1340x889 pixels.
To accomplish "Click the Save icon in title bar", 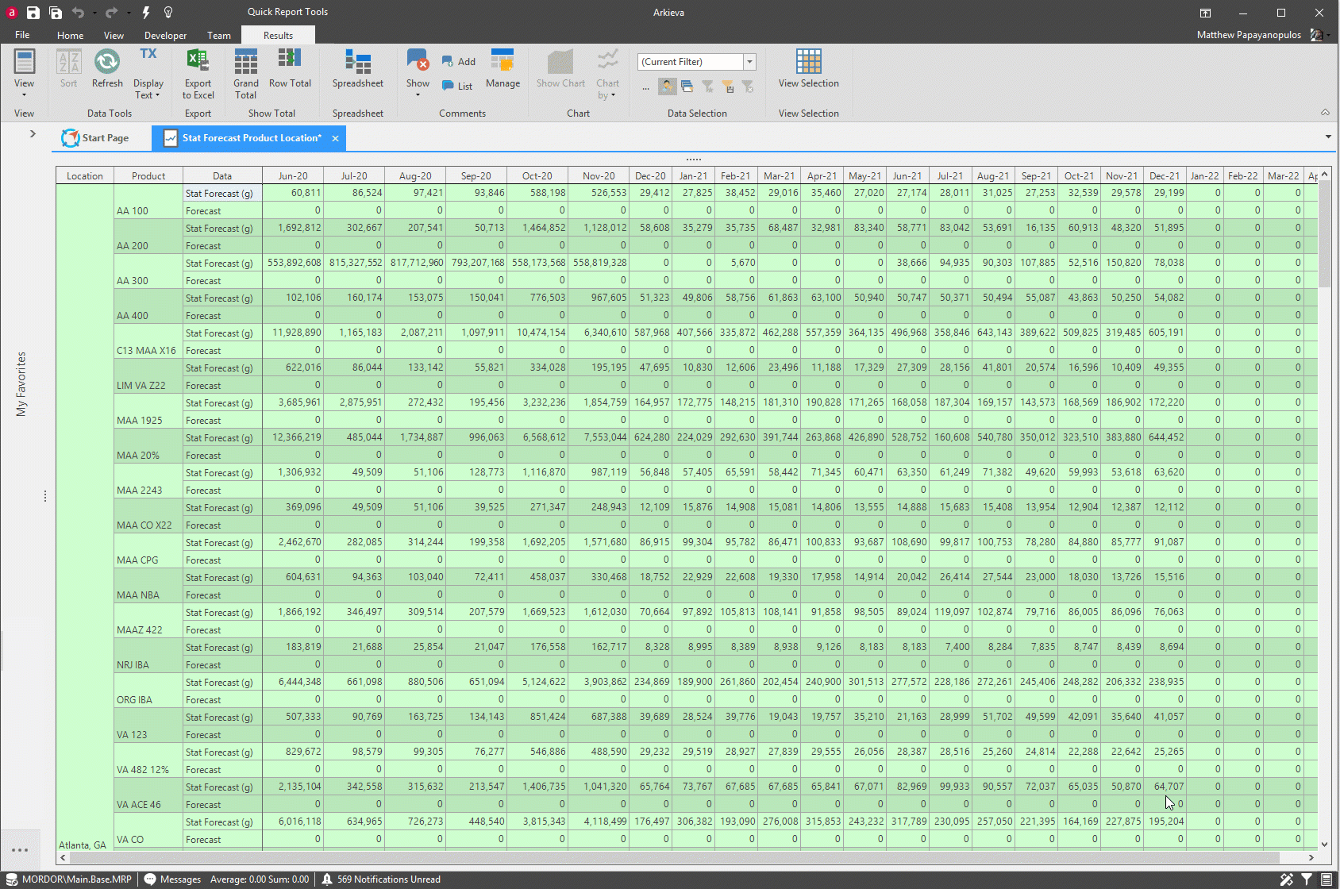I will coord(33,13).
